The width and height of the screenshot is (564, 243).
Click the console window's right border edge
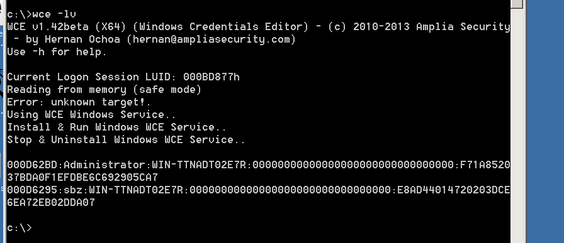[524, 122]
